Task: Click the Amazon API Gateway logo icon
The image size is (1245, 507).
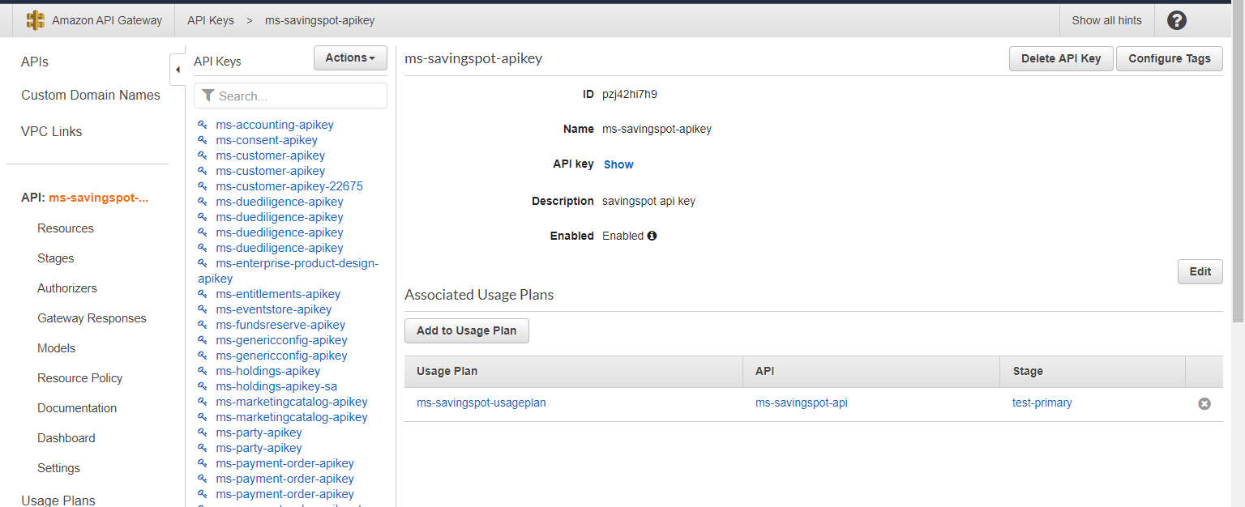Action: [x=35, y=20]
